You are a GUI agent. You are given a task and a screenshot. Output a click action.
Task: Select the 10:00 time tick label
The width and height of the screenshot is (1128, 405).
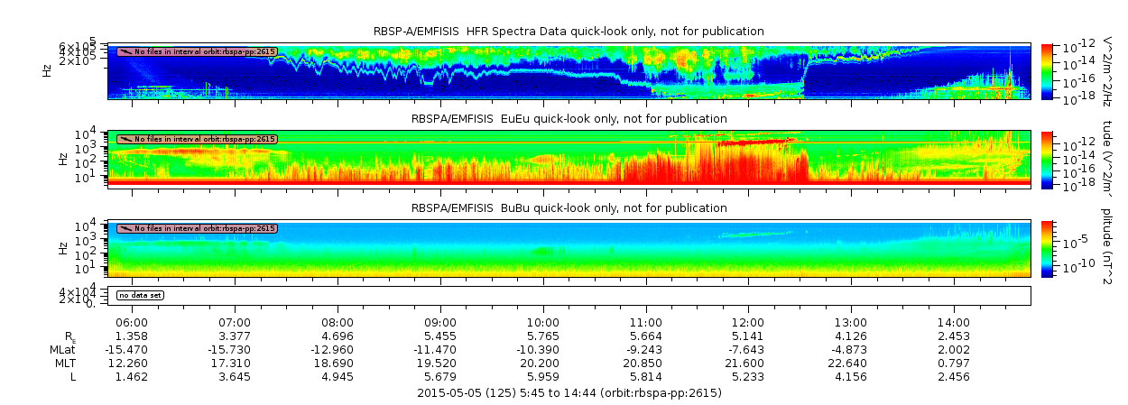[x=542, y=322]
